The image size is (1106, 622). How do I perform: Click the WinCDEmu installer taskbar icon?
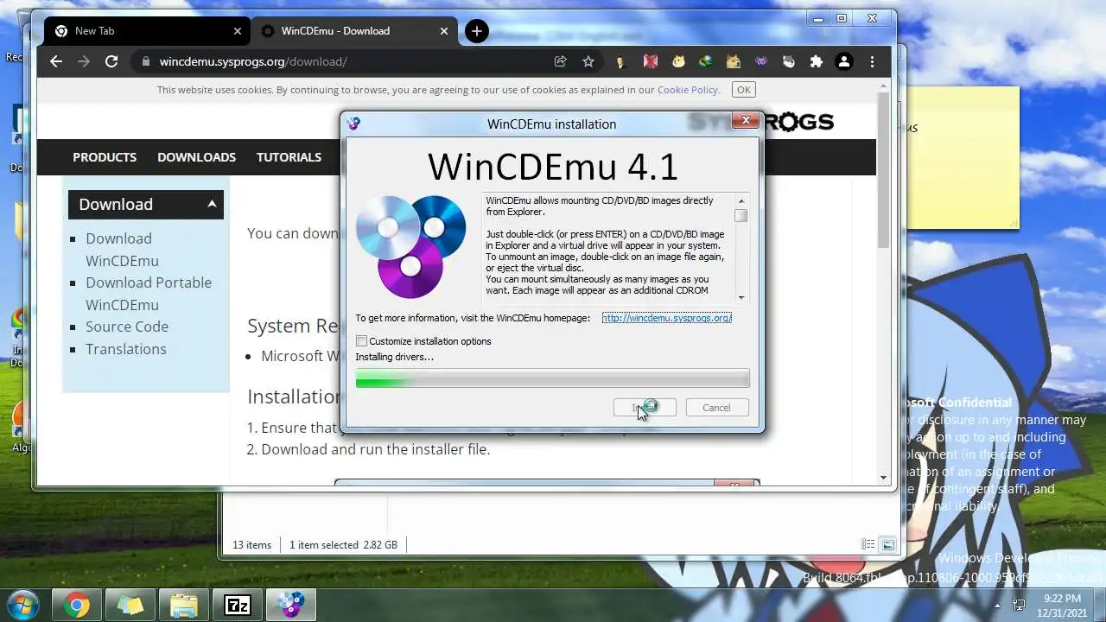pos(290,606)
